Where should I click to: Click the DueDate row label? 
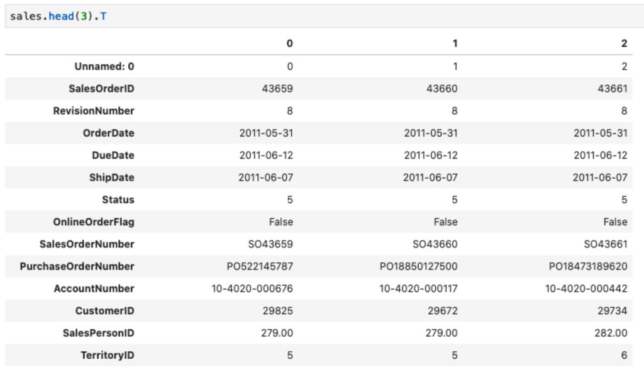[x=113, y=155]
